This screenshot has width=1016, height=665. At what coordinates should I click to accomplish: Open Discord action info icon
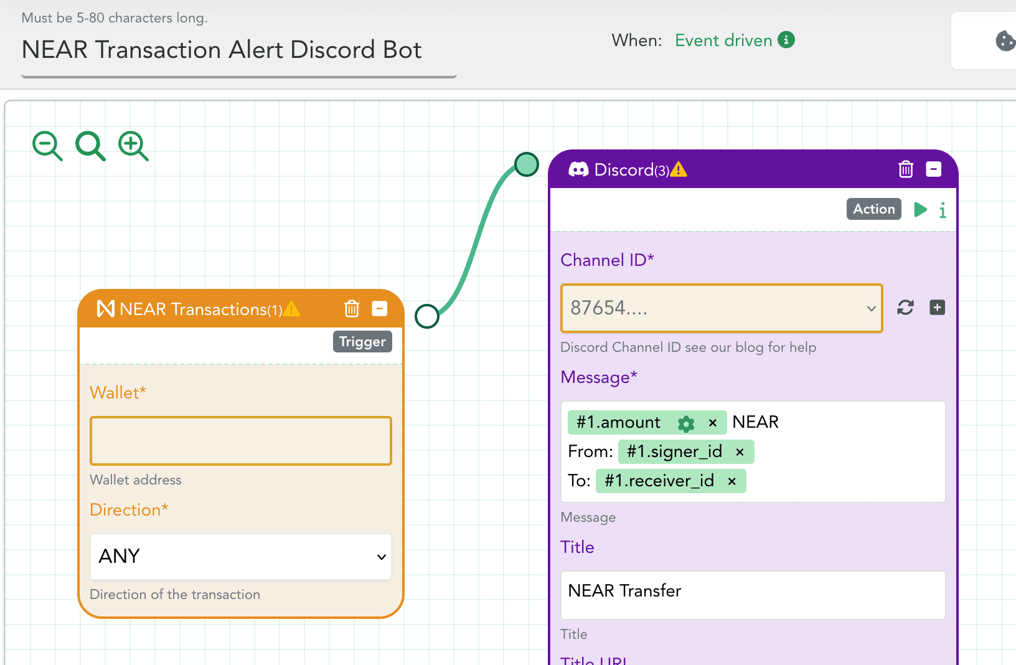coord(943,210)
